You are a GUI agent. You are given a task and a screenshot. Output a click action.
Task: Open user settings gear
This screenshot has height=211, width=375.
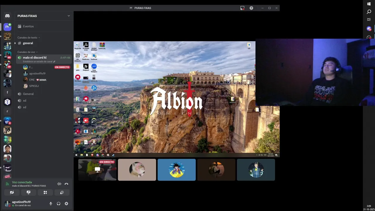67,203
